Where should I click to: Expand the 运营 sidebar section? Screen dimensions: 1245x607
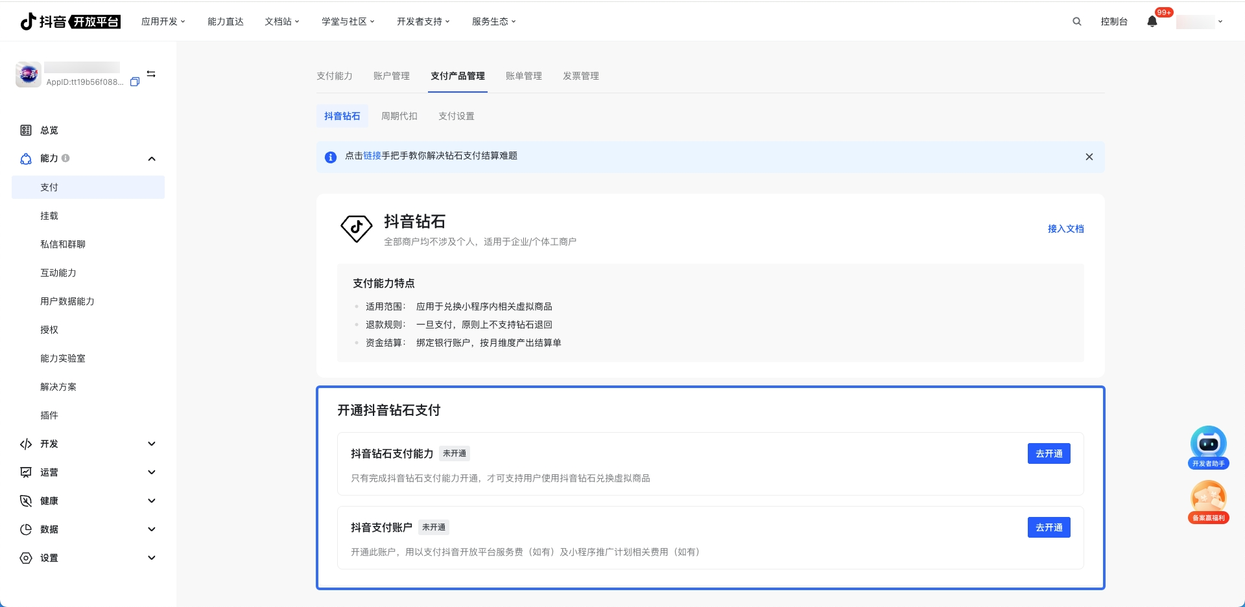(x=152, y=472)
